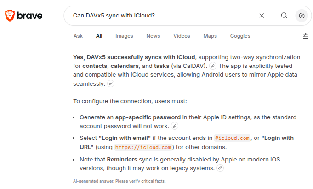313x189 pixels.
Task: Click the "brave" wordmark text
Action: pos(29,16)
